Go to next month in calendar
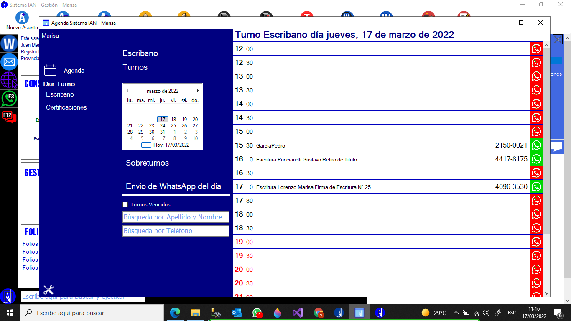571x321 pixels. (197, 91)
